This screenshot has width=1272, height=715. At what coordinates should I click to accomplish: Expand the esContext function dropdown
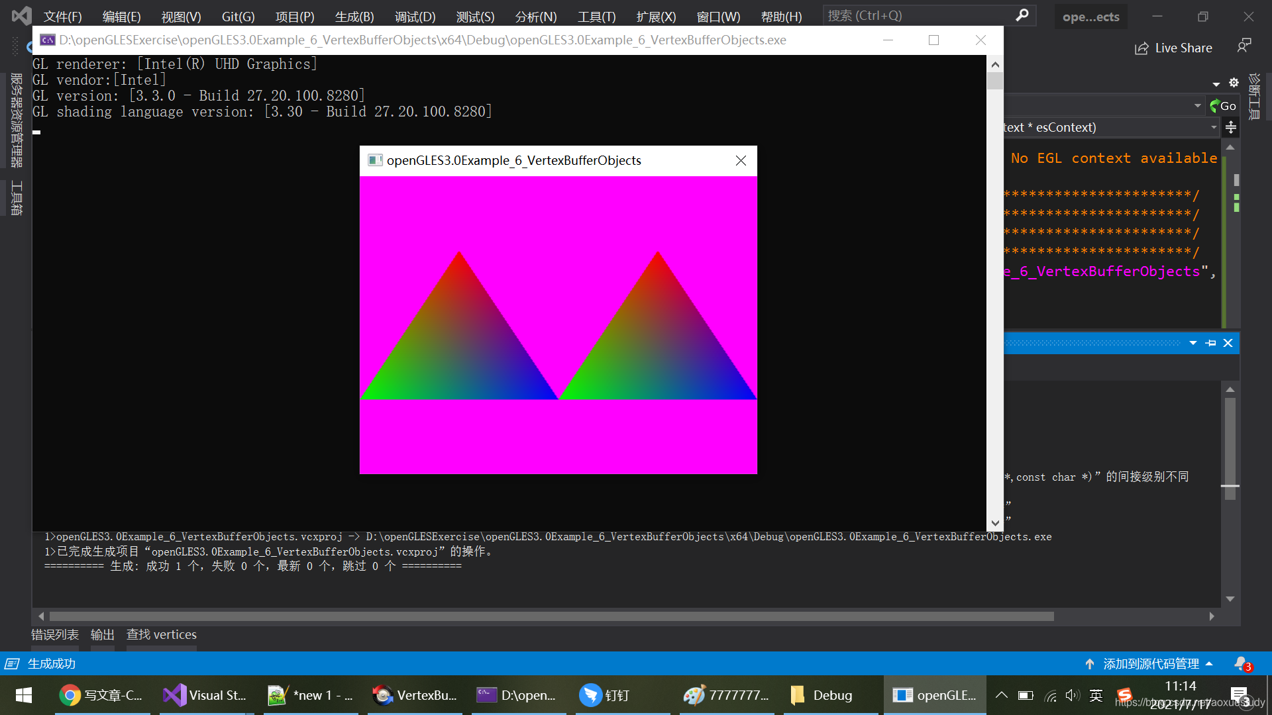(1214, 127)
